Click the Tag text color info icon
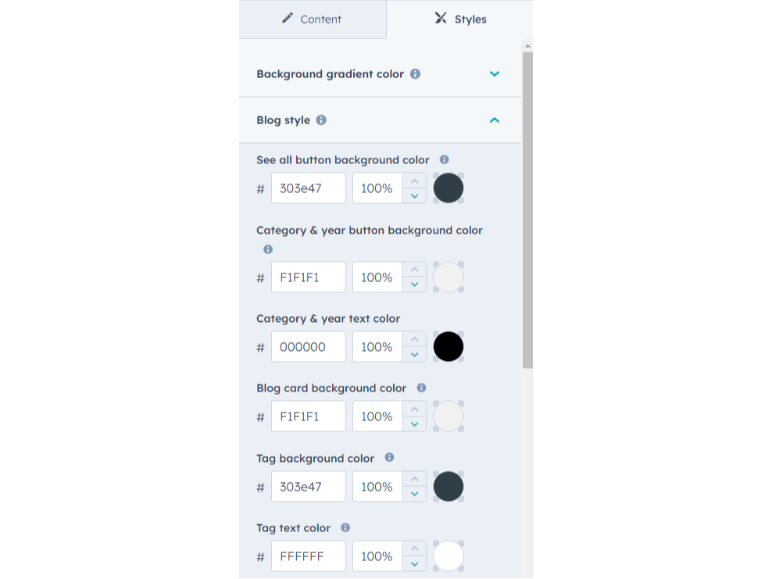Image resolution: width=772 pixels, height=579 pixels. (x=345, y=527)
